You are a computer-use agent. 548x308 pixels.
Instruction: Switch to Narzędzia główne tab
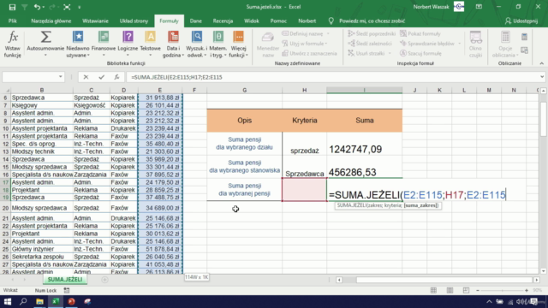tap(51, 21)
